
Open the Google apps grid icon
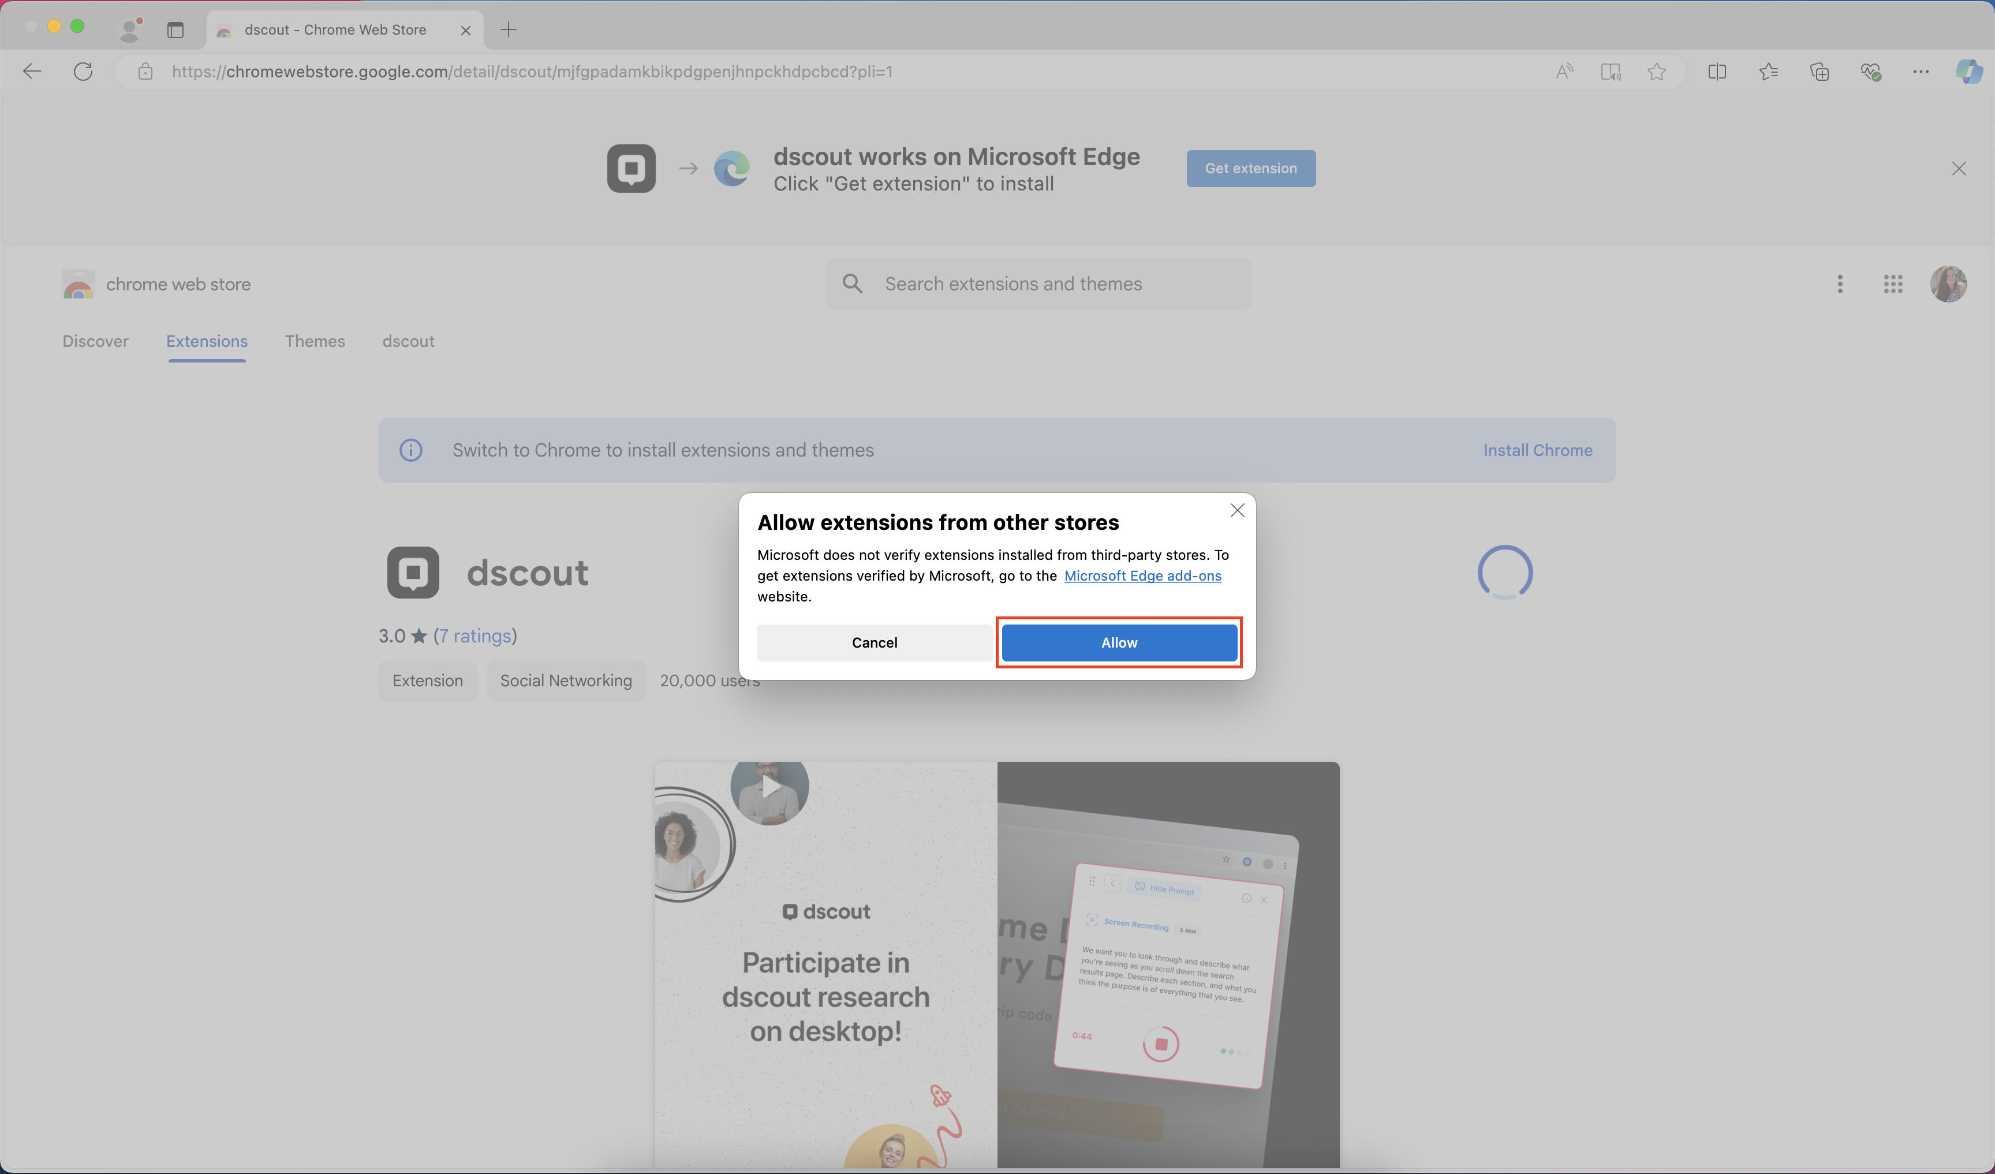[1893, 283]
